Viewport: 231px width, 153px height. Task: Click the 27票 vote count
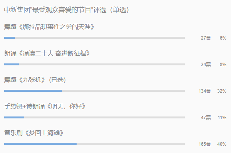(206, 38)
